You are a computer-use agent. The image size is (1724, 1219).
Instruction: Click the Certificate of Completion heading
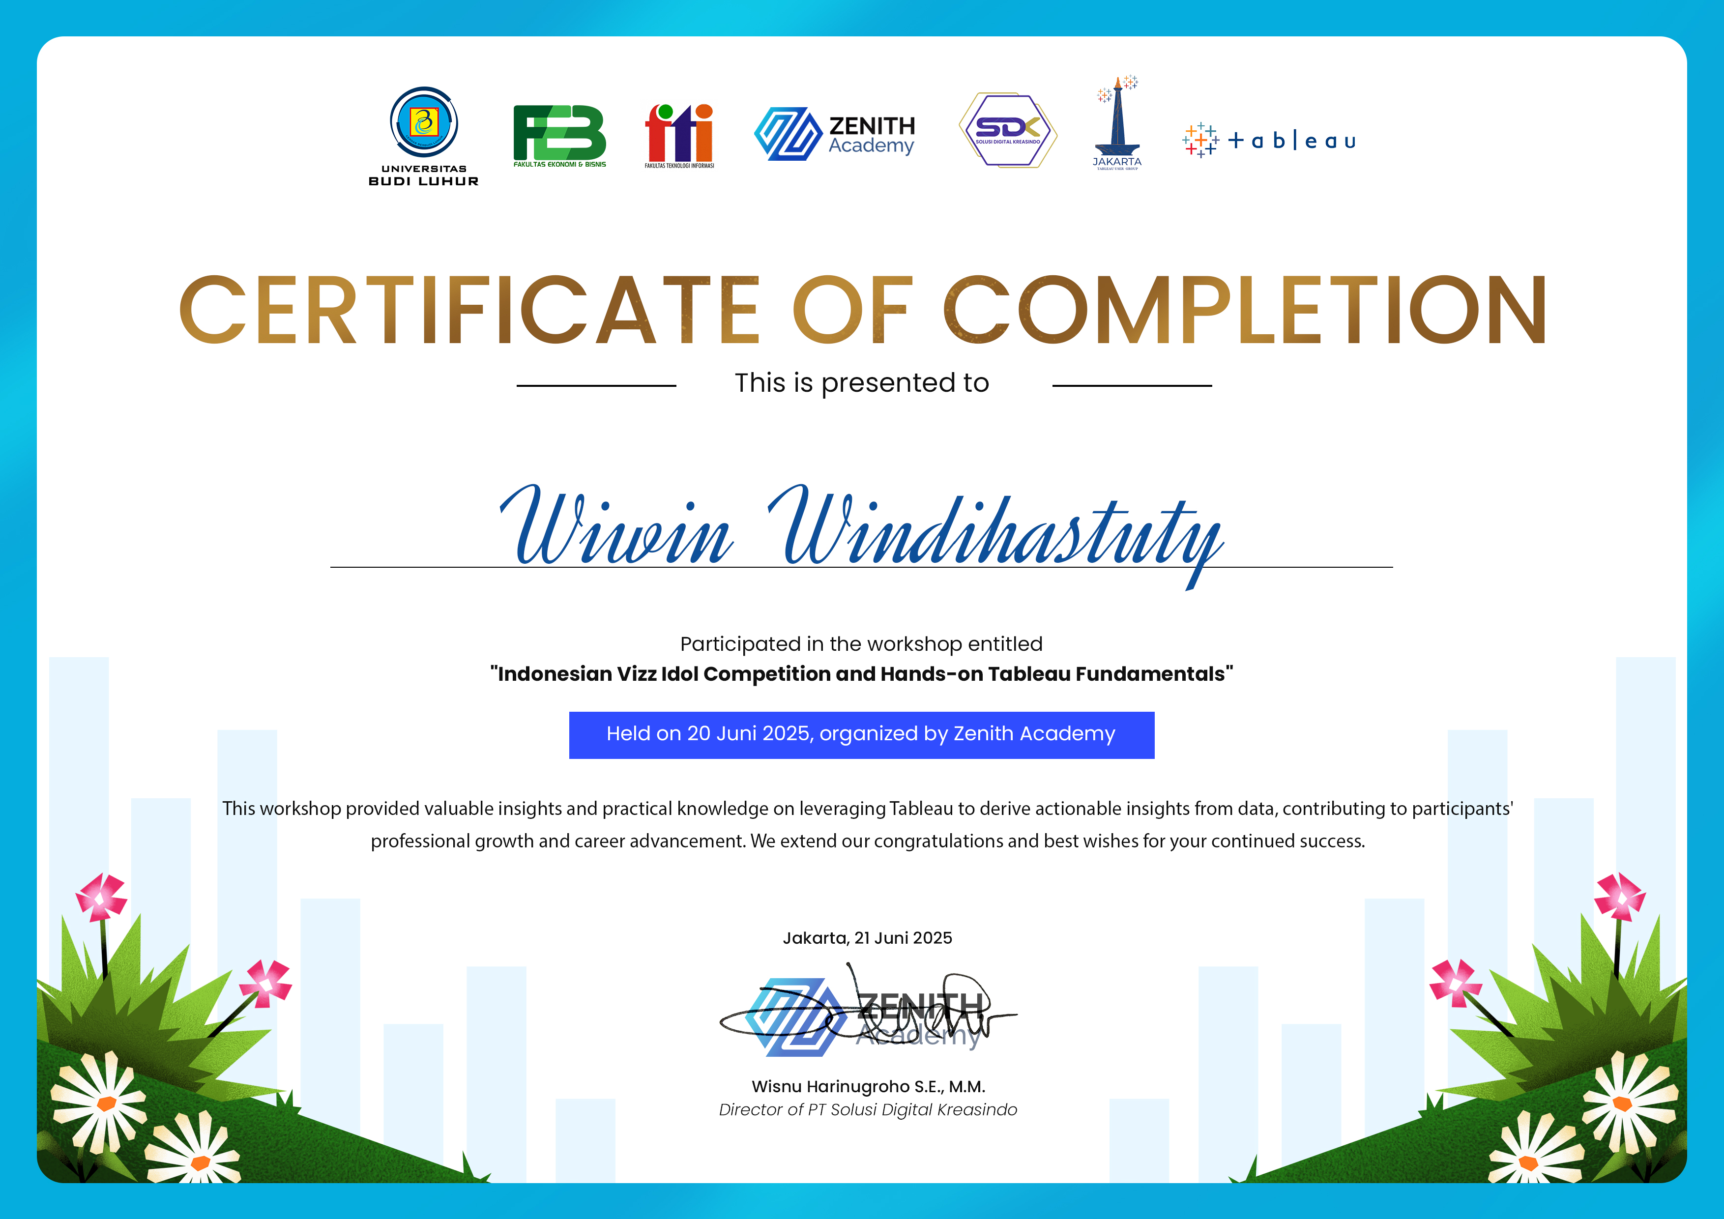coord(862,311)
